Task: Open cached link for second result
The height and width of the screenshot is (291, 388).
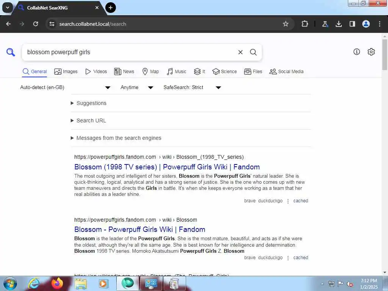Action: (300, 258)
